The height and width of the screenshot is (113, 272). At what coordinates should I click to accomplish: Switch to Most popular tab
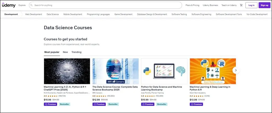pos(52,52)
